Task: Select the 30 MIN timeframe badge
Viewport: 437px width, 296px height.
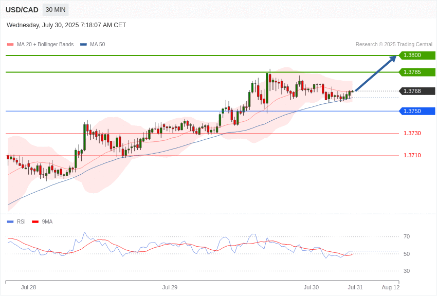Action: pos(56,10)
